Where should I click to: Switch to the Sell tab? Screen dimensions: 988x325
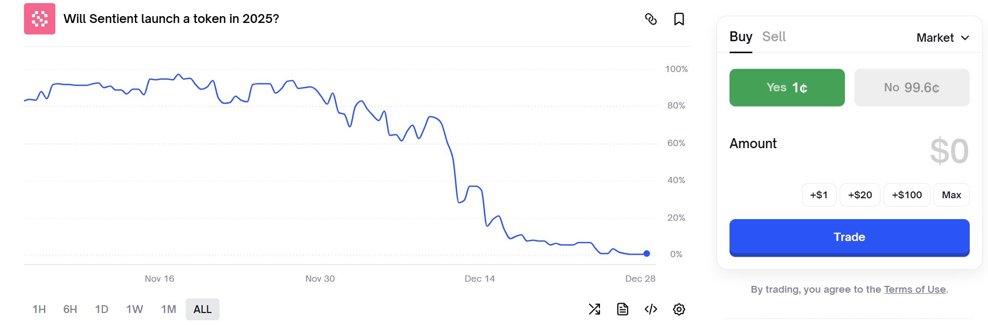pyautogui.click(x=774, y=37)
